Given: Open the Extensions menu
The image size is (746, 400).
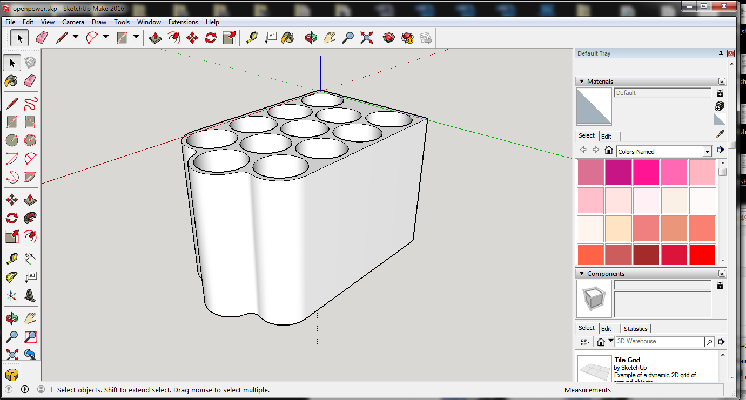Looking at the screenshot, I should pos(183,22).
